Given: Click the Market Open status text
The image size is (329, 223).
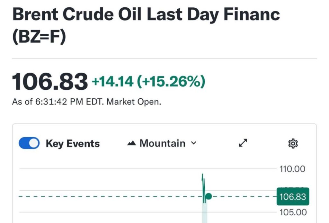Looking at the screenshot, I should pos(134,102).
